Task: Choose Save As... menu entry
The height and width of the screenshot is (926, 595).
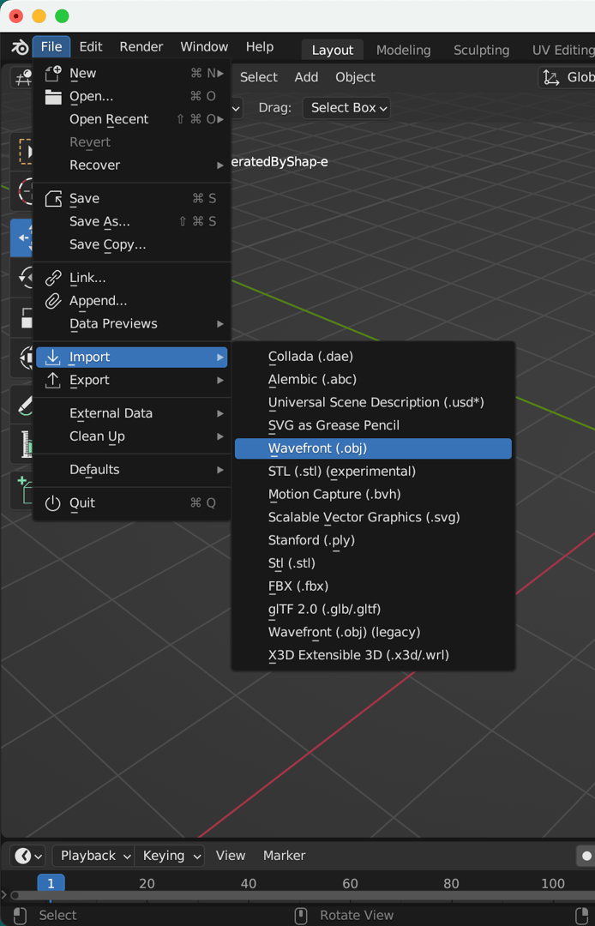Action: click(132, 221)
